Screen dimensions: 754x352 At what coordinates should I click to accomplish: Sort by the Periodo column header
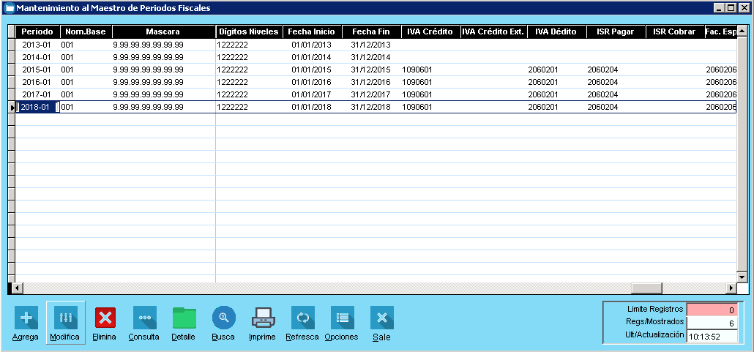click(37, 32)
